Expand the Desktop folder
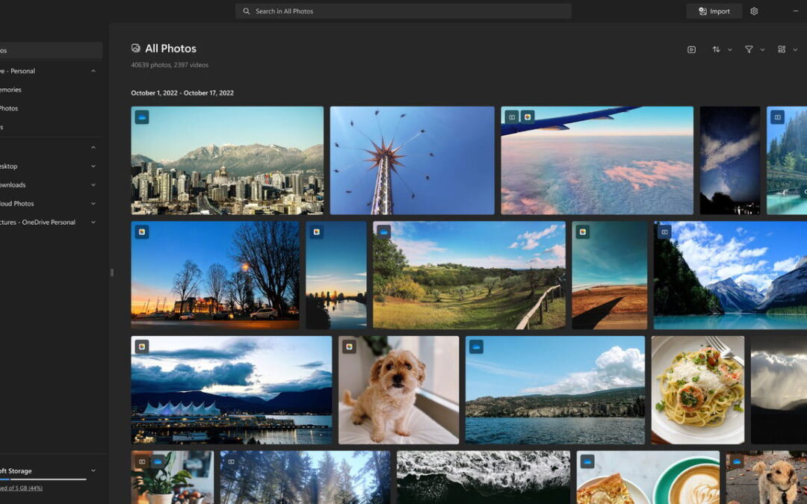The height and width of the screenshot is (504, 807). (93, 166)
